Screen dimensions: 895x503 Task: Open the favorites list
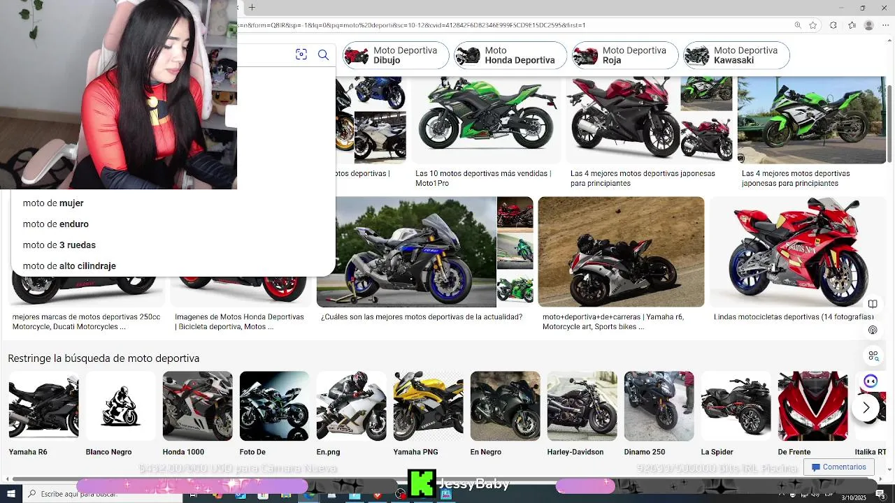coord(852,25)
